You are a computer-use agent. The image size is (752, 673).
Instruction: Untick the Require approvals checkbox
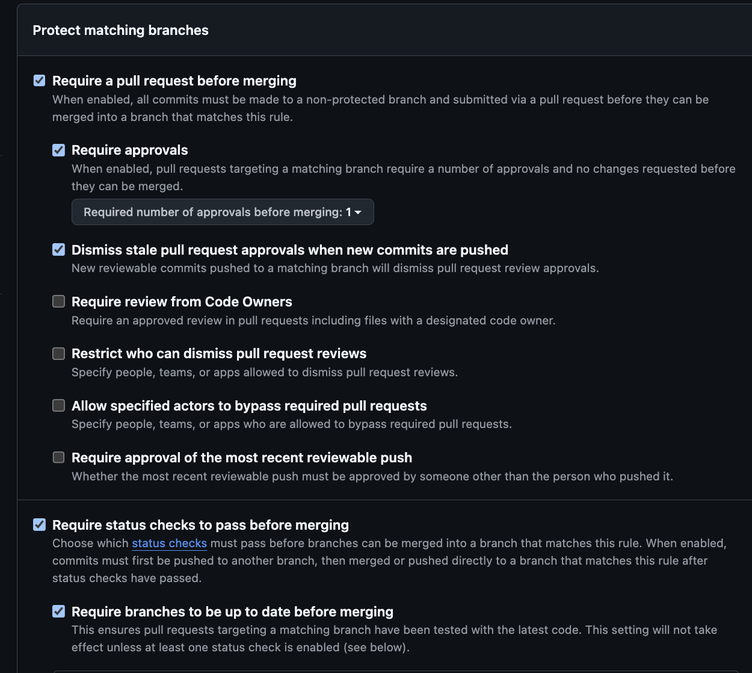point(58,150)
